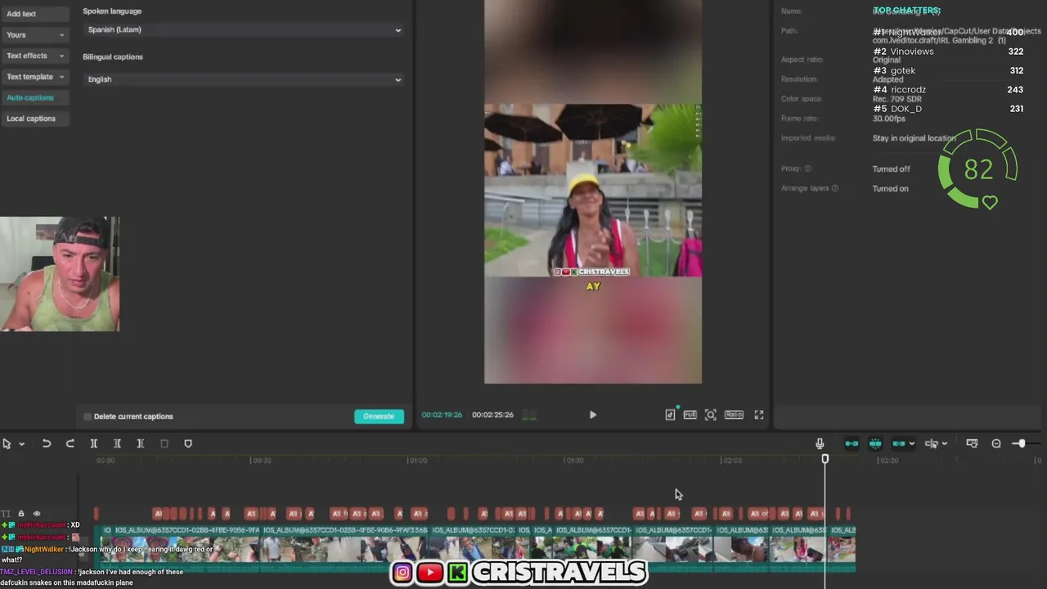Click the Generate captions button
This screenshot has height=589, width=1047.
[379, 416]
